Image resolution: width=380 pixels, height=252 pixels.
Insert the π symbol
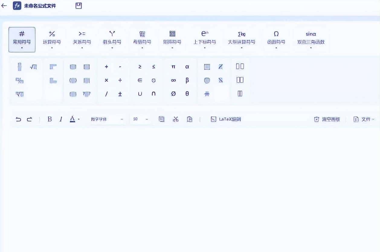(173, 67)
